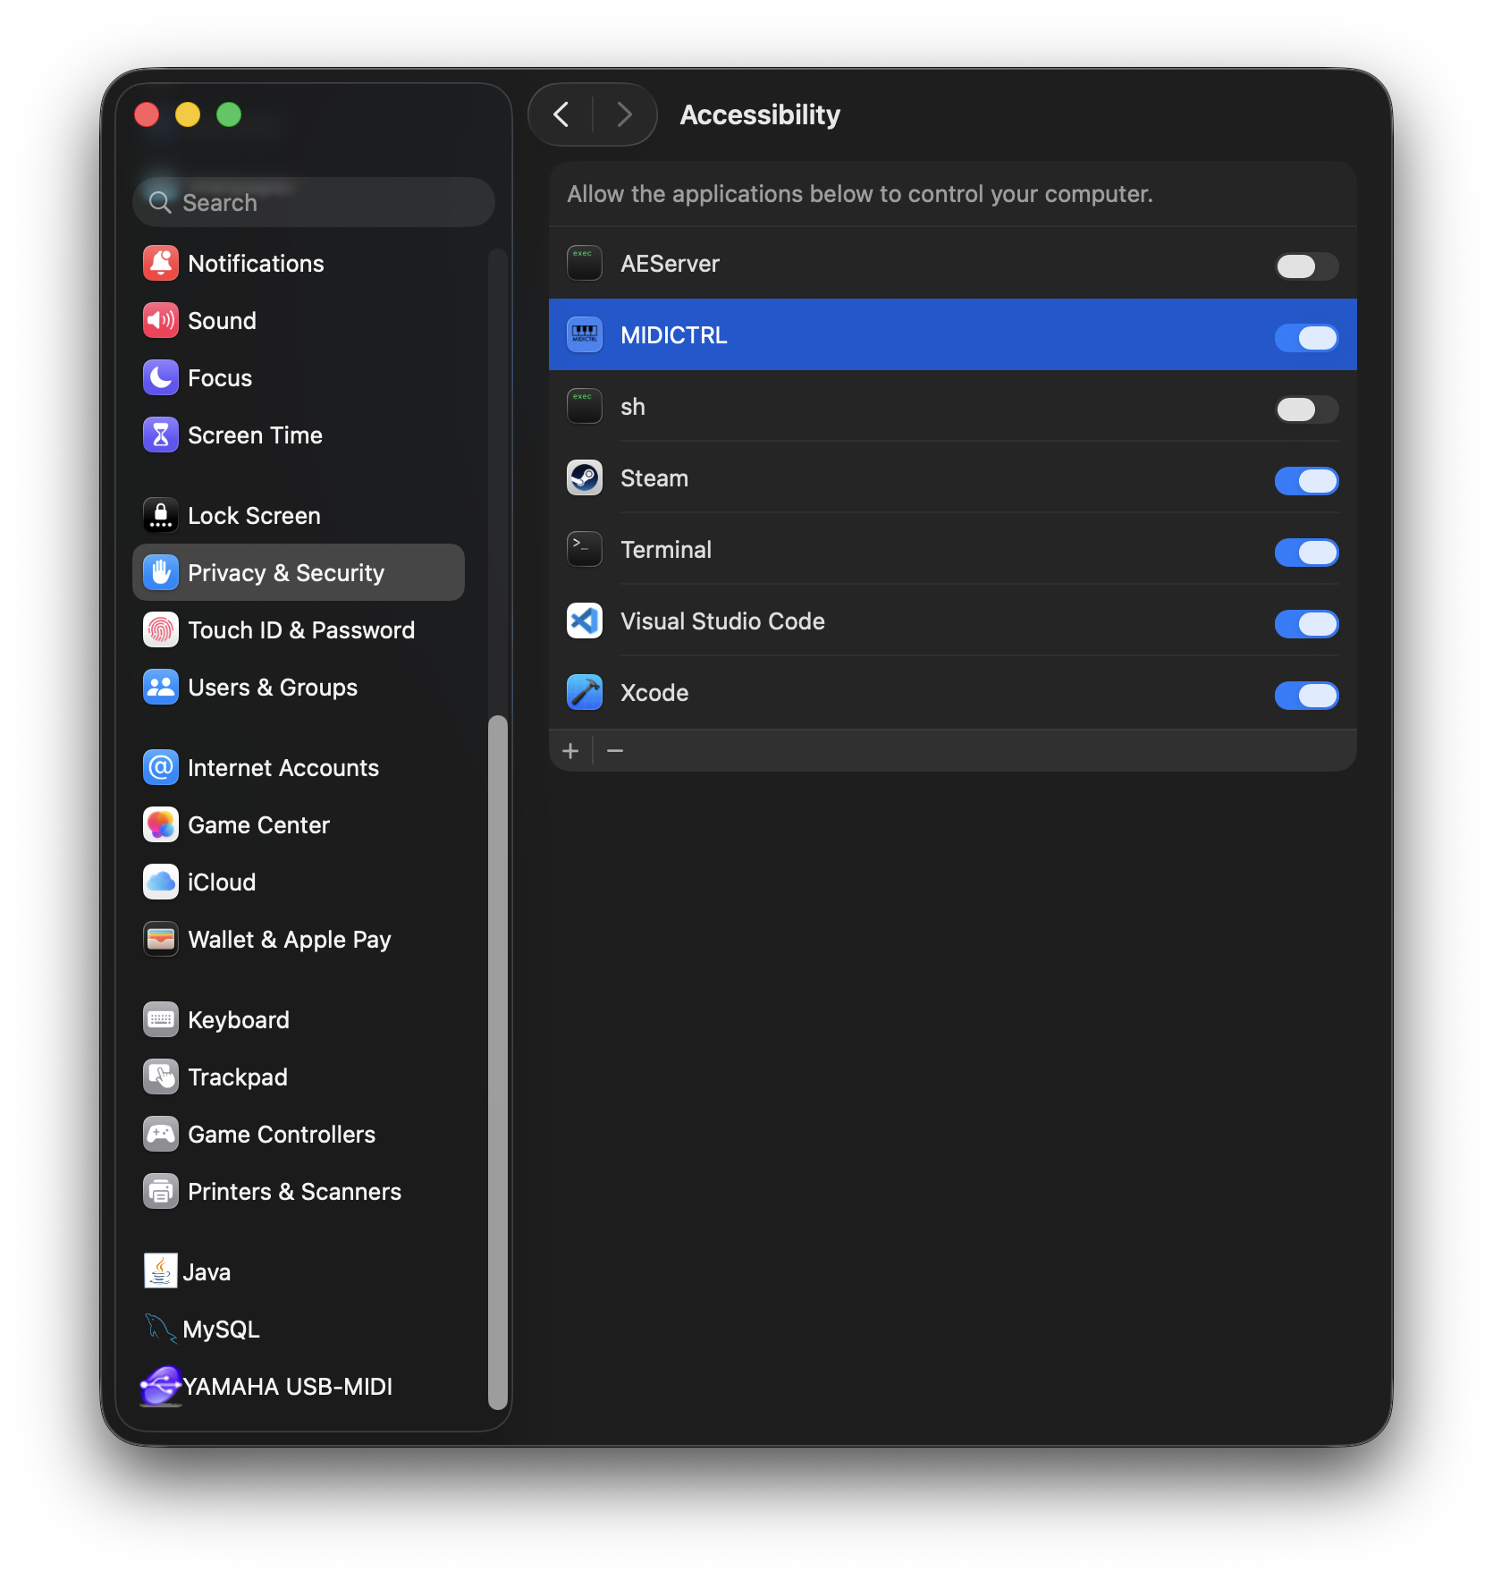Viewport: 1493px width, 1579px height.
Task: Click the Xcode hammer icon
Action: pos(584,692)
